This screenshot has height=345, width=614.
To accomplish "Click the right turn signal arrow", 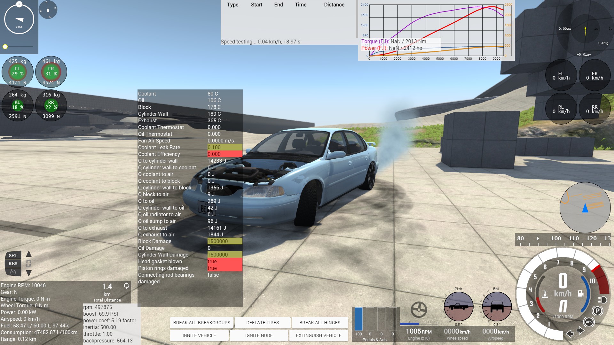I will coord(580,331).
